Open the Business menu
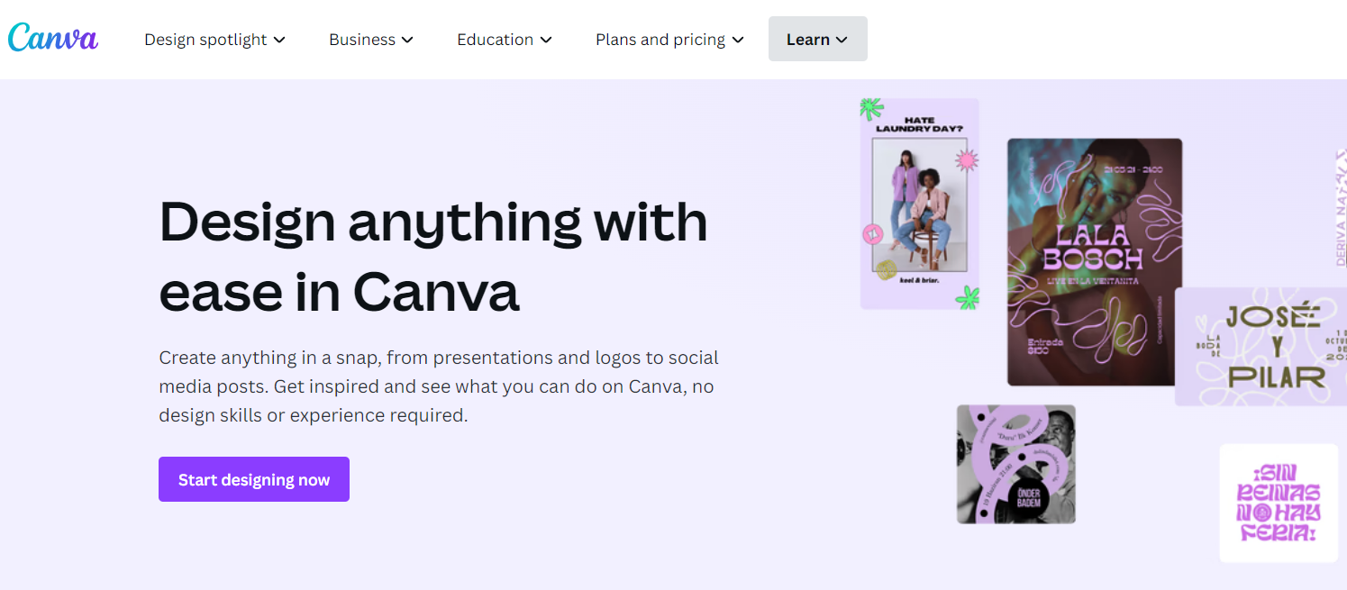This screenshot has height=590, width=1347. coord(371,40)
